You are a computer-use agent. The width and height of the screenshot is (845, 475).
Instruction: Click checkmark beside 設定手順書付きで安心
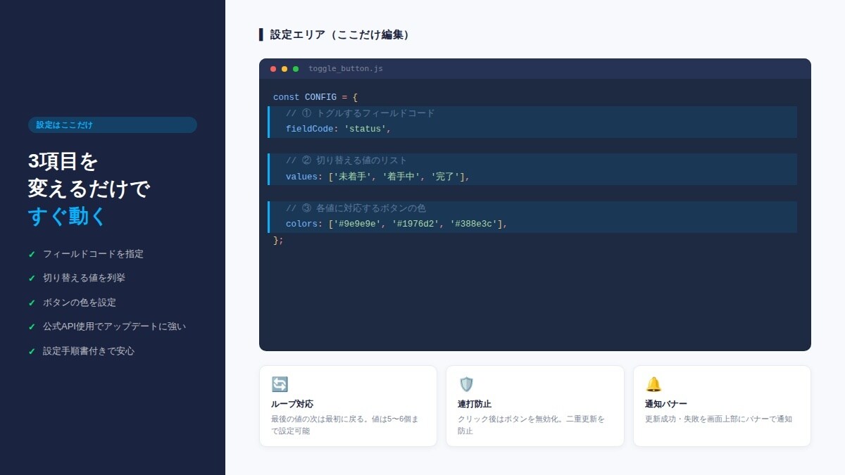click(x=32, y=351)
